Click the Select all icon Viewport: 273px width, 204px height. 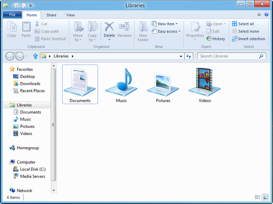click(235, 24)
